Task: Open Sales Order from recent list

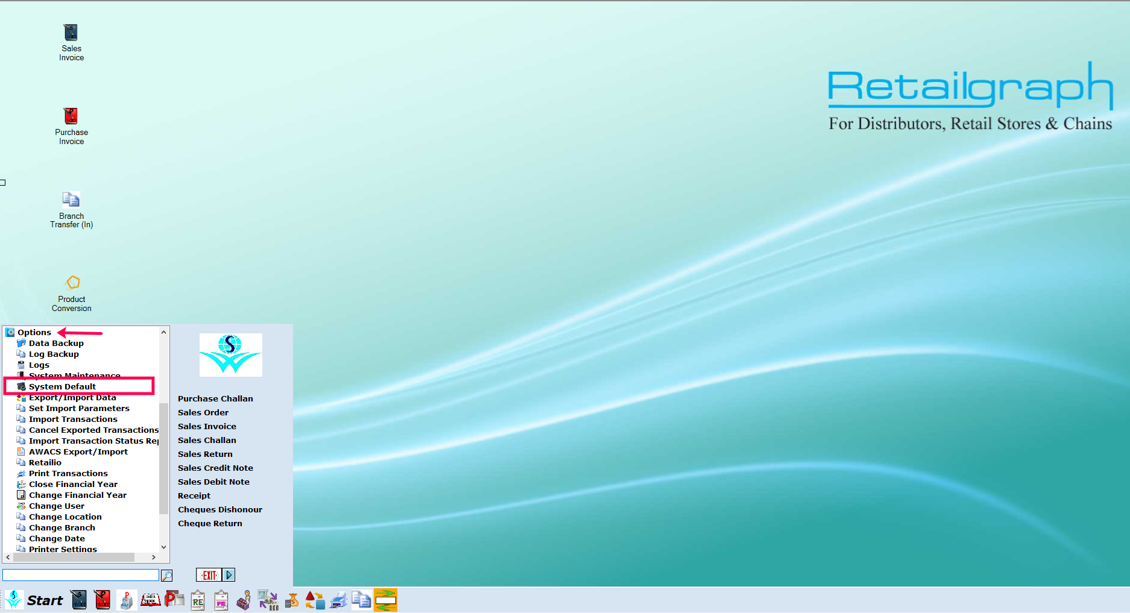Action: (203, 412)
